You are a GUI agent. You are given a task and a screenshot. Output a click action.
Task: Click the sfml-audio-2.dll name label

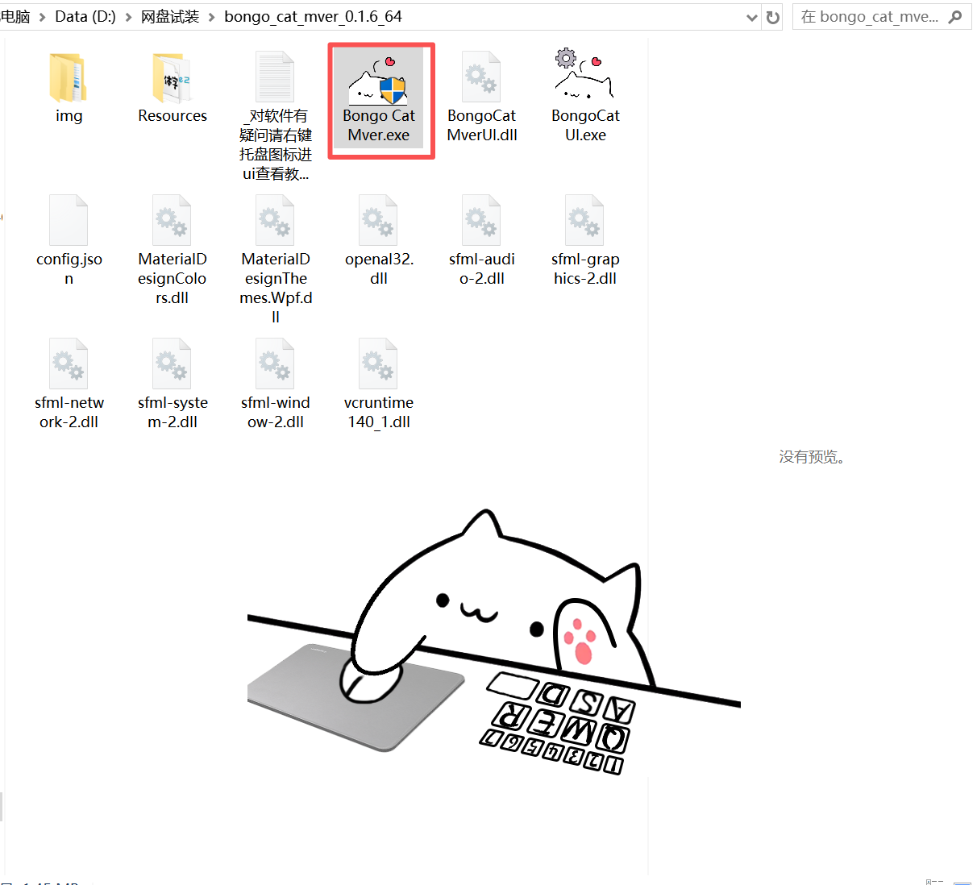(482, 269)
